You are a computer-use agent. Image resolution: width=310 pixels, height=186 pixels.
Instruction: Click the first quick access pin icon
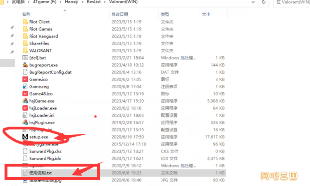pos(12,27)
